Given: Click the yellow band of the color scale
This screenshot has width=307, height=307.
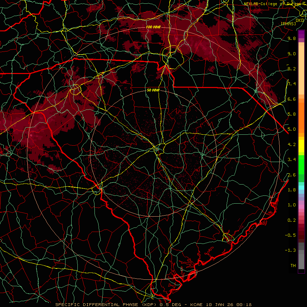Looking at the screenshot, I should [301, 146].
